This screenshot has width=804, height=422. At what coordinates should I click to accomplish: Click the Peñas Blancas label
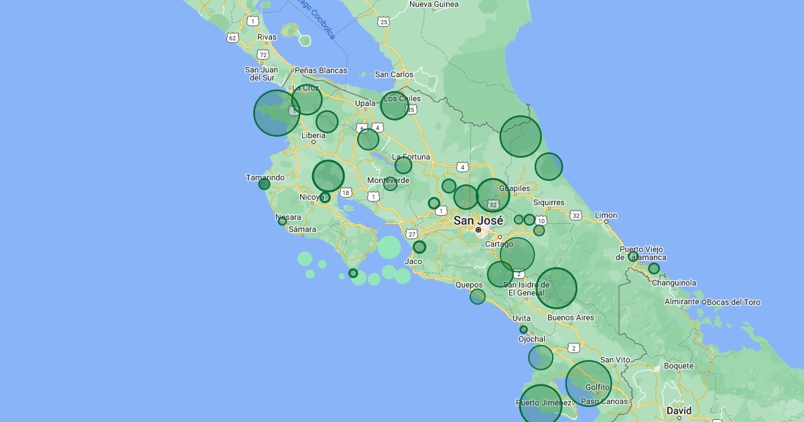coord(321,70)
